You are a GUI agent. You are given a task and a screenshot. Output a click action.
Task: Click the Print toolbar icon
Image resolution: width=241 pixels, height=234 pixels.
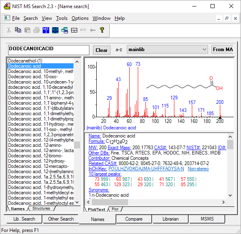click(37, 30)
